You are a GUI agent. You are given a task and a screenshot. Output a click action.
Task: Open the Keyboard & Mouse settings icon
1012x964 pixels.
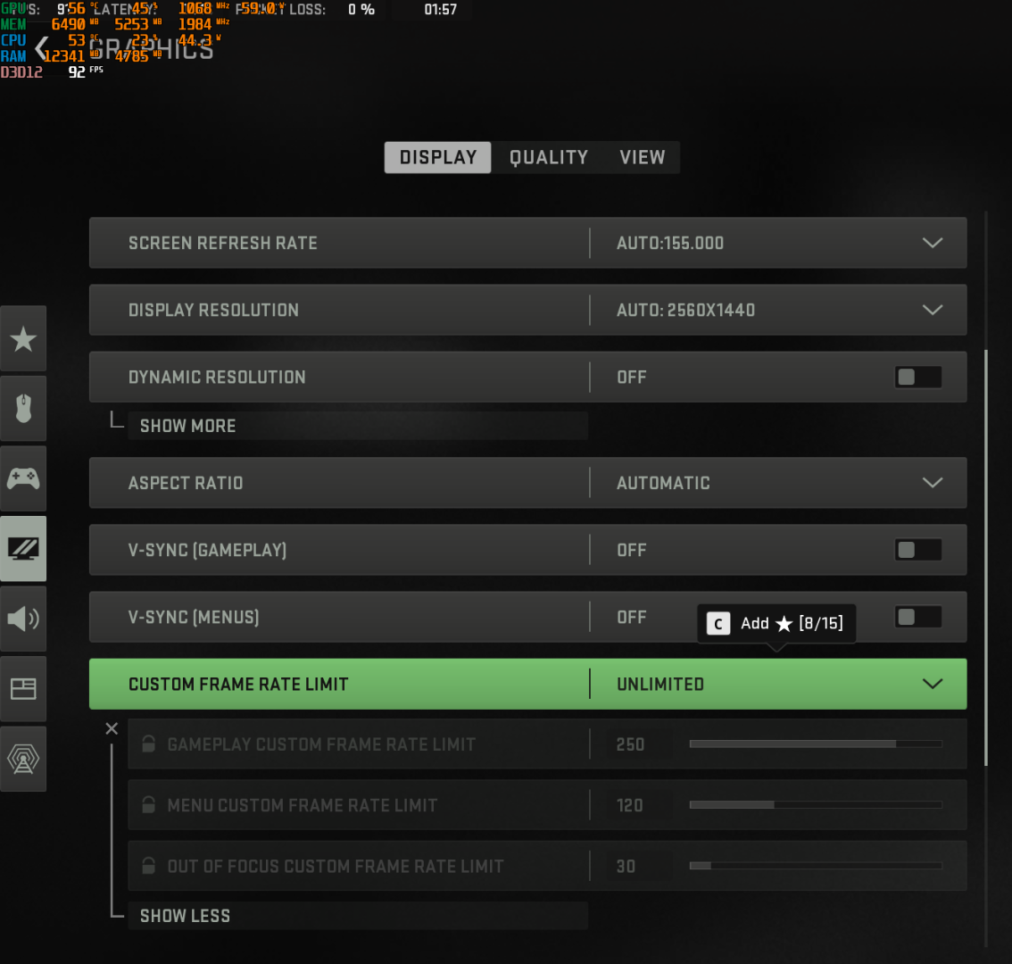(23, 408)
